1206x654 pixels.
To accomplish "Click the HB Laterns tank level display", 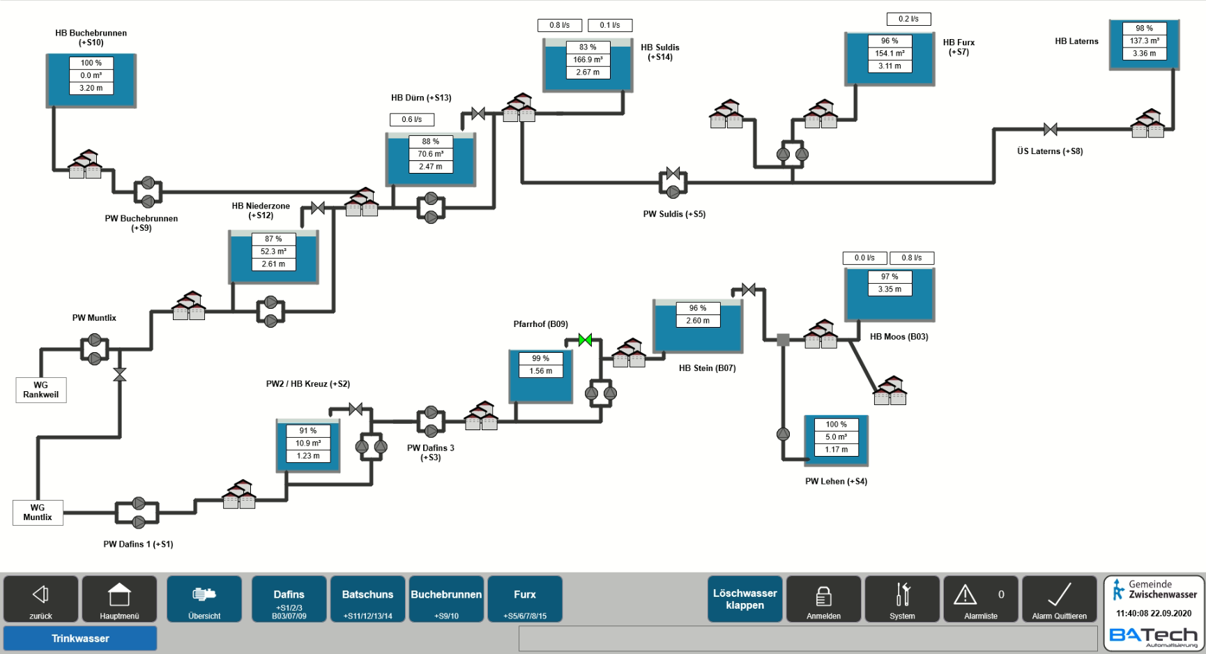I will pyautogui.click(x=1145, y=41).
